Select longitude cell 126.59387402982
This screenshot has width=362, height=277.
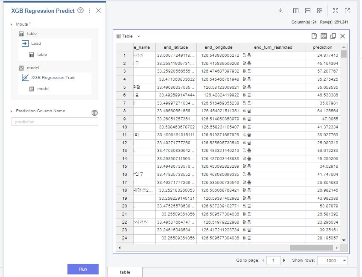coord(219,198)
